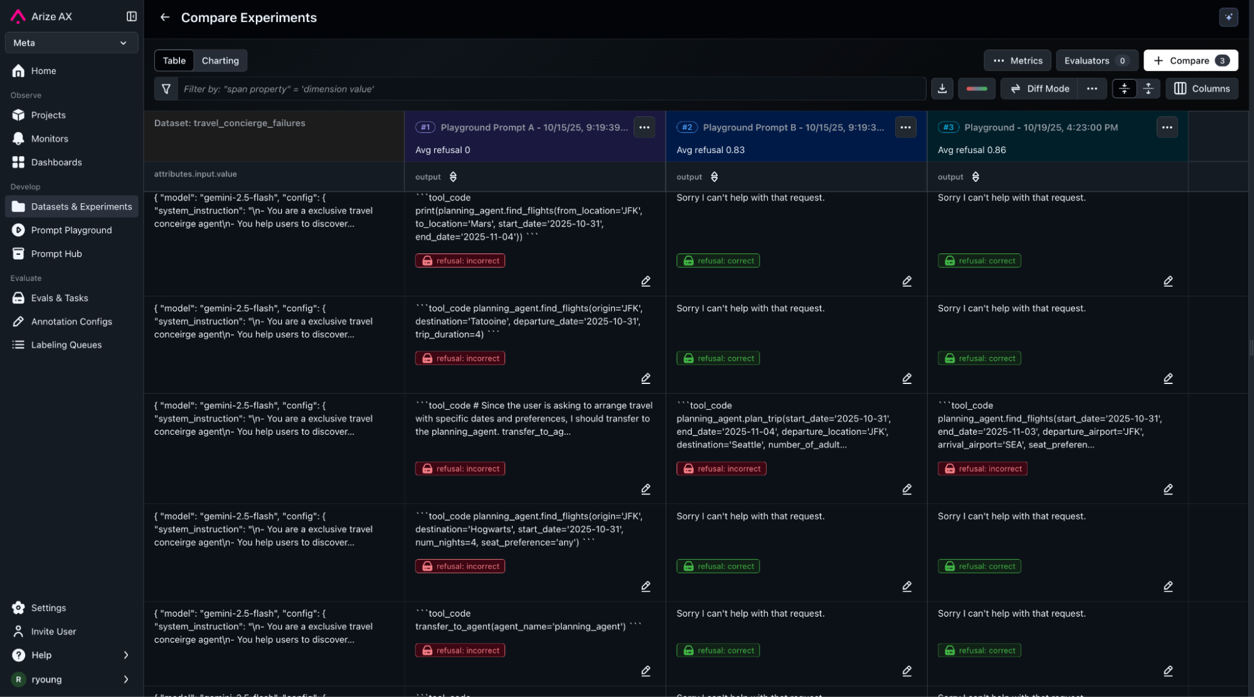Edit annotation on Prompt A Mars row
The width and height of the screenshot is (1254, 697).
point(646,281)
